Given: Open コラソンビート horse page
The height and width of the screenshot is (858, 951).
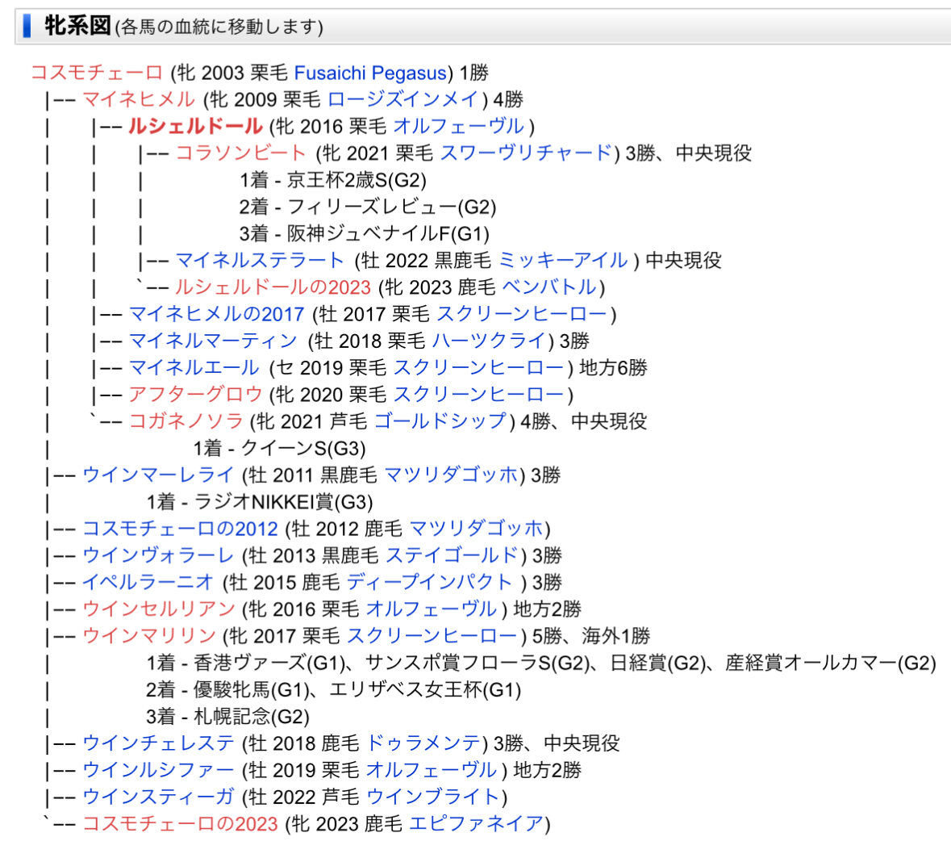Looking at the screenshot, I should point(240,153).
